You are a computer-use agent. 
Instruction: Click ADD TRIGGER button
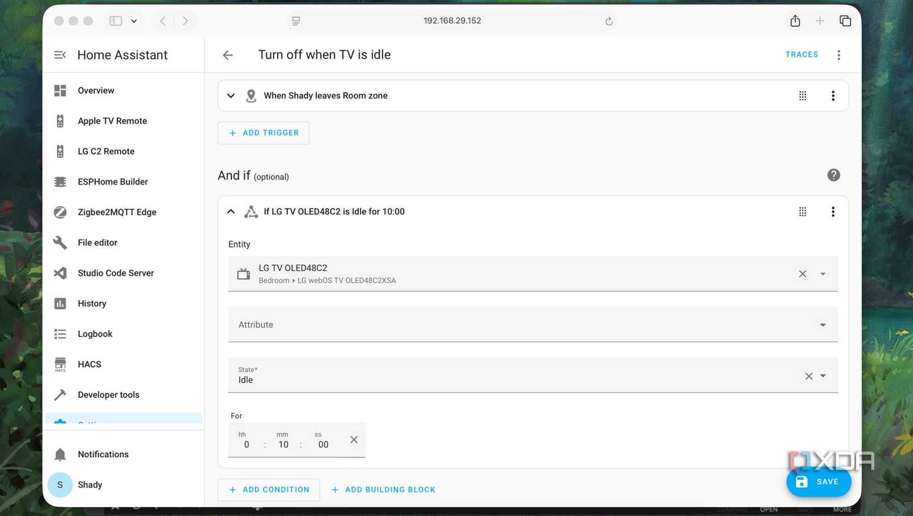(263, 133)
